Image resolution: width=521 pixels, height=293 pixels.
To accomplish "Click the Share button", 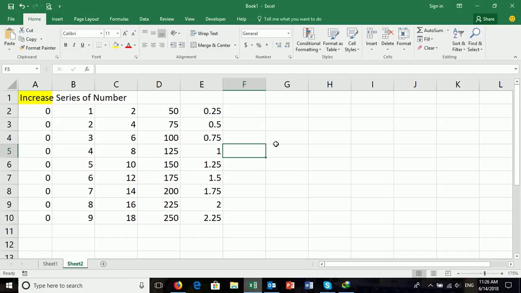I will click(485, 19).
